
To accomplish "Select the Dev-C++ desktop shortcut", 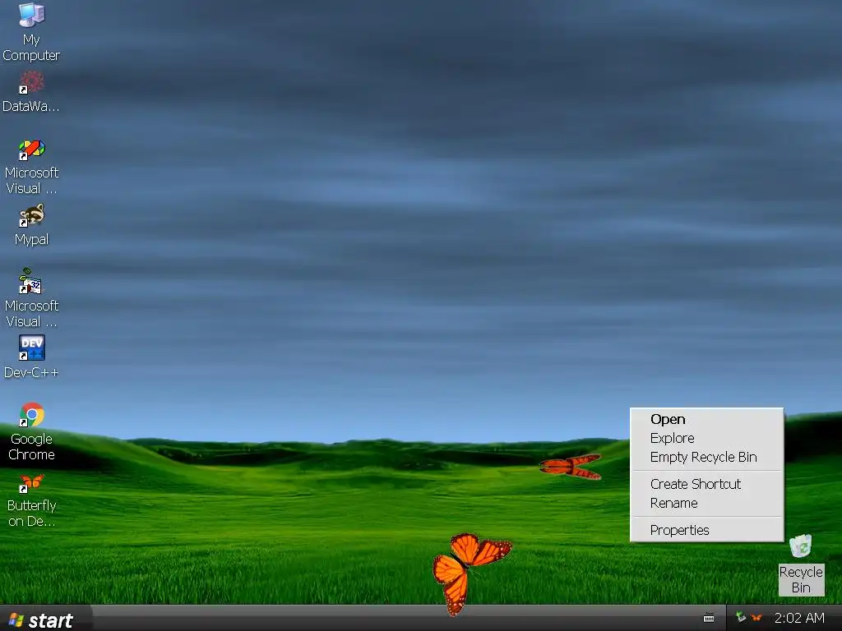I will [x=31, y=357].
